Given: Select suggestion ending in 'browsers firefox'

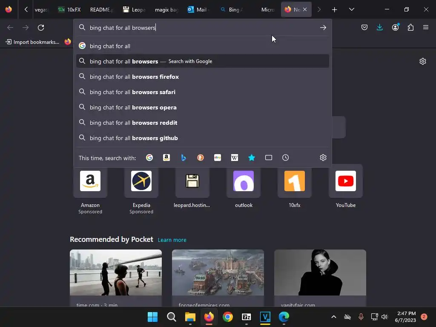Looking at the screenshot, I should tap(203, 77).
